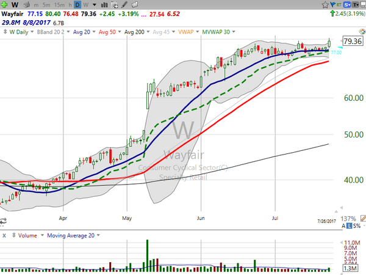The image size is (366, 275).
Task: Click the 40.00 price axis label
Action: [x=354, y=180]
